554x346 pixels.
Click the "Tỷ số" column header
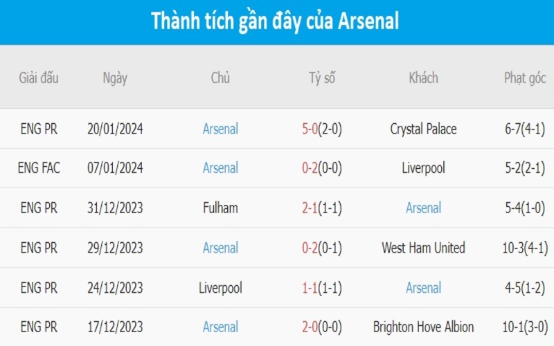click(x=322, y=78)
